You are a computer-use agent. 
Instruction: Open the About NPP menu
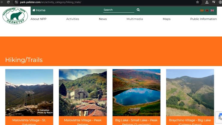click(x=38, y=19)
